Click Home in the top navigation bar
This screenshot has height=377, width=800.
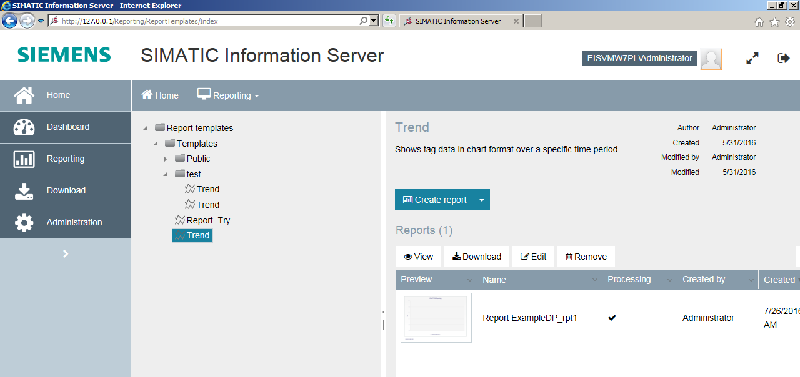[x=160, y=95]
